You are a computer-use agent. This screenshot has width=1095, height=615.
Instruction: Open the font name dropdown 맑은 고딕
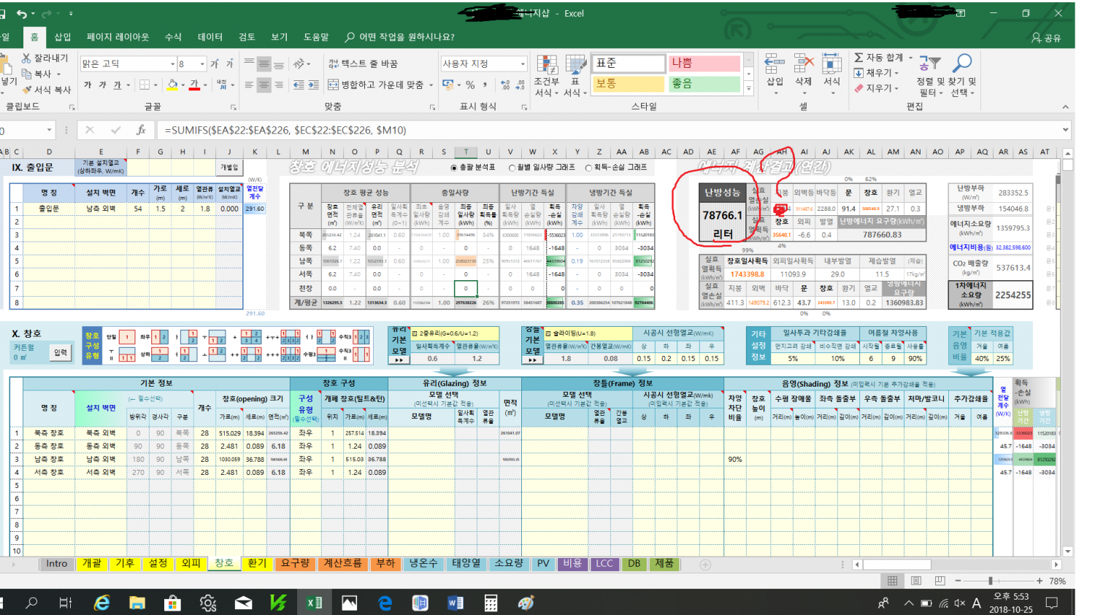(x=173, y=64)
